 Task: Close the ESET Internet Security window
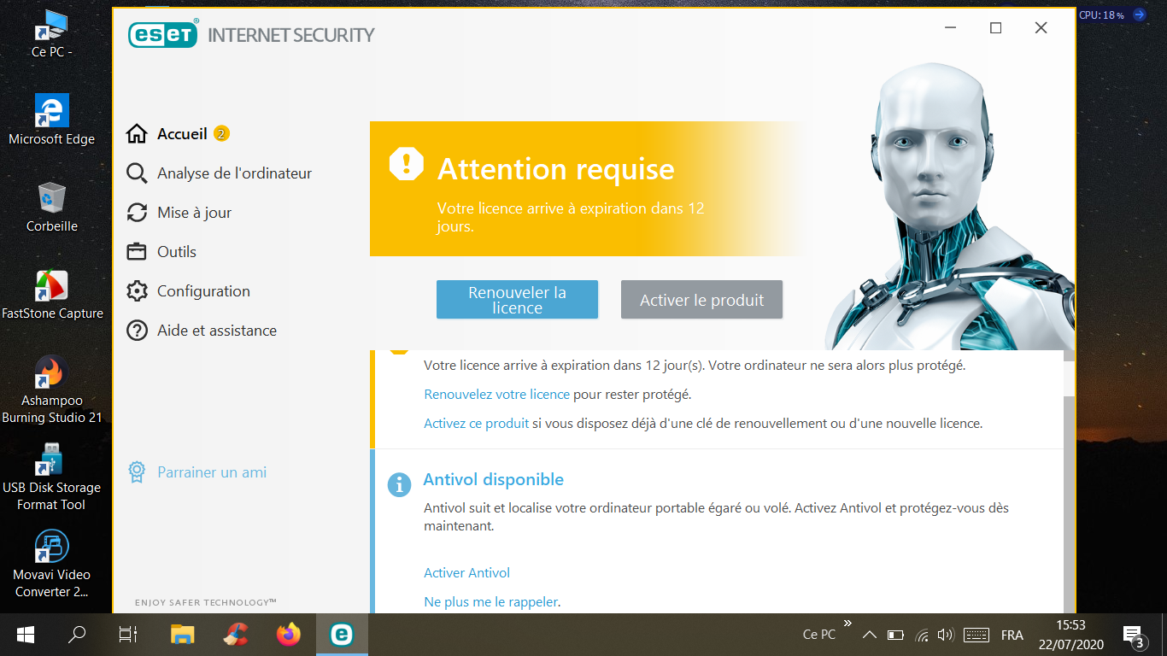[1041, 28]
